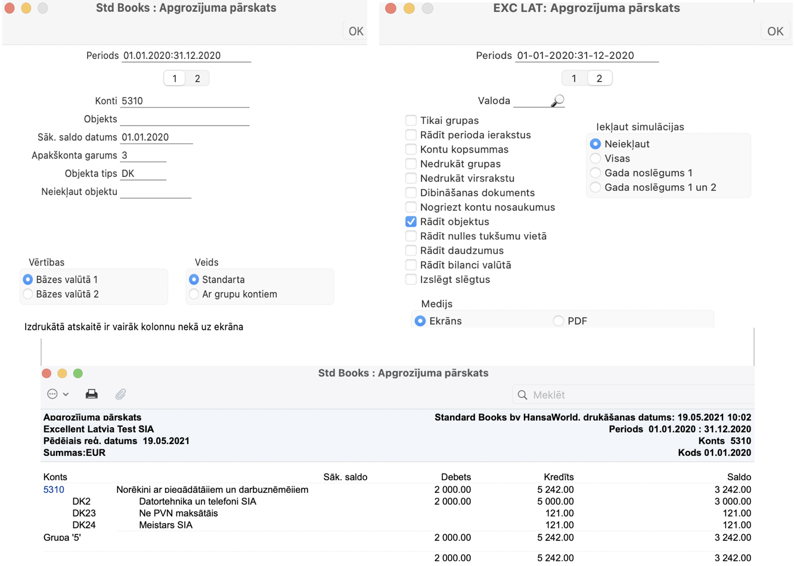The width and height of the screenshot is (794, 566).
Task: Tick the Rādīt daudzumus checkbox
Action: click(411, 251)
